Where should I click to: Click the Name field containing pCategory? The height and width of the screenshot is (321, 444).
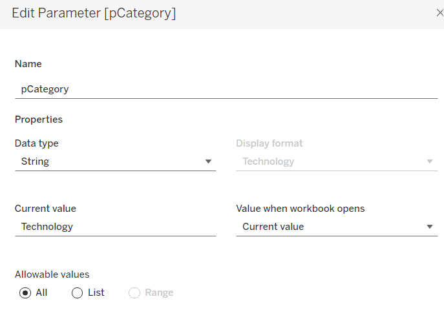[x=226, y=89]
